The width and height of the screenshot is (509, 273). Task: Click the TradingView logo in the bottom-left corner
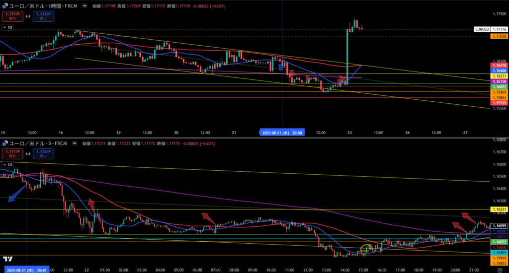(x=8, y=259)
